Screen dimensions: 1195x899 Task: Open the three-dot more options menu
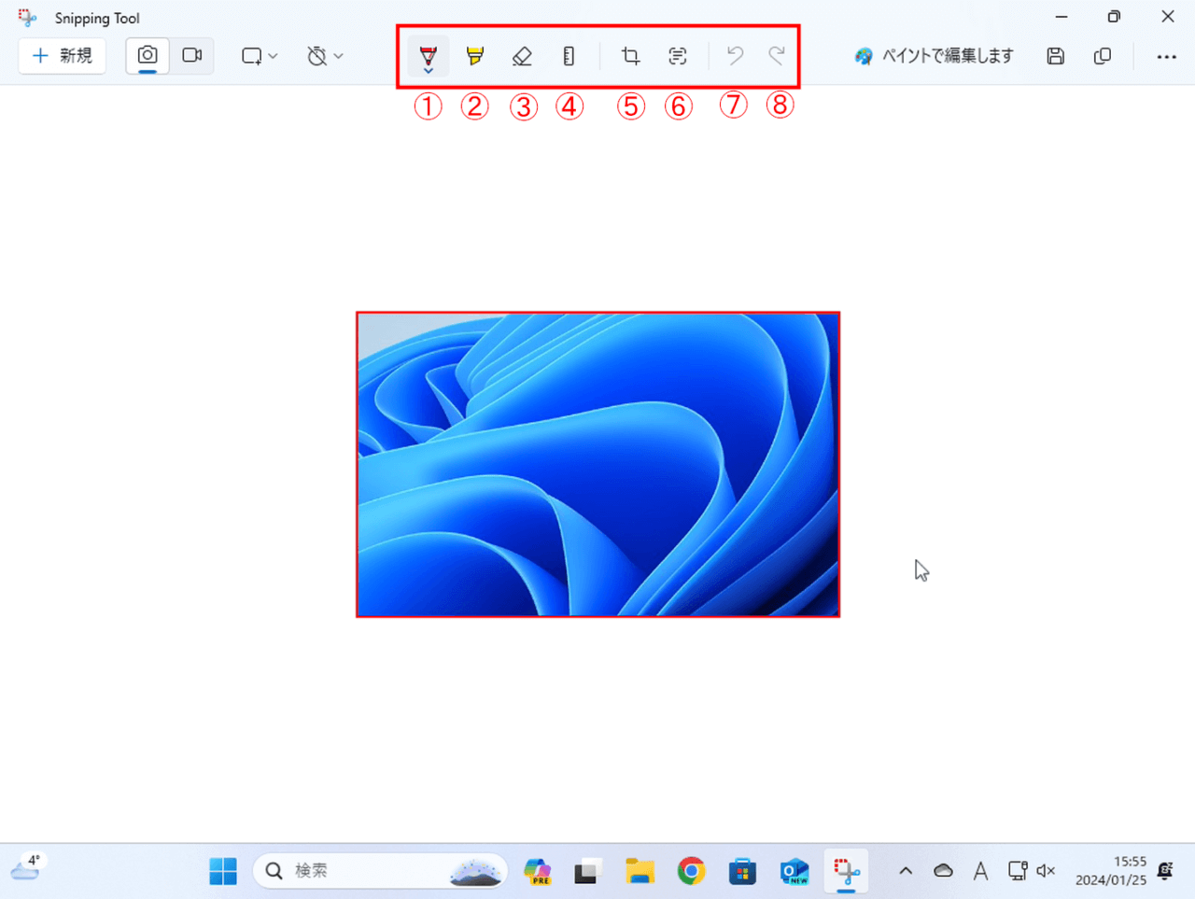click(x=1166, y=56)
